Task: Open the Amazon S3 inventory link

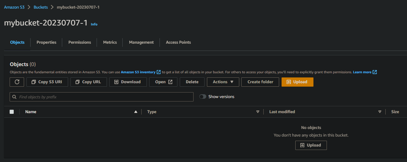Action: (138, 72)
